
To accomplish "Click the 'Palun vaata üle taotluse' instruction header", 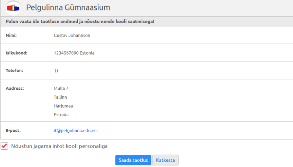I will pos(80,22).
